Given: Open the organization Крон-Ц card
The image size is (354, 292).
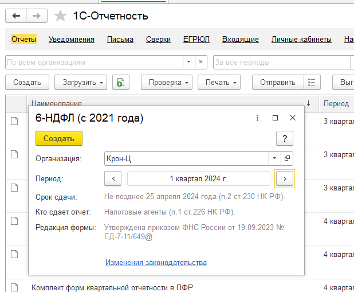Looking at the screenshot, I should point(287,158).
